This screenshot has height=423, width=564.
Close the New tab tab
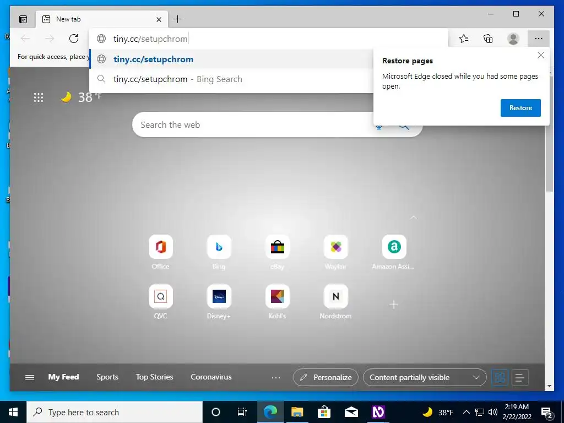click(159, 19)
